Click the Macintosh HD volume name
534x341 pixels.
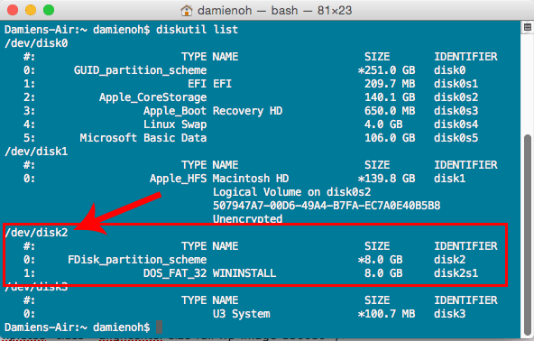pyautogui.click(x=251, y=179)
